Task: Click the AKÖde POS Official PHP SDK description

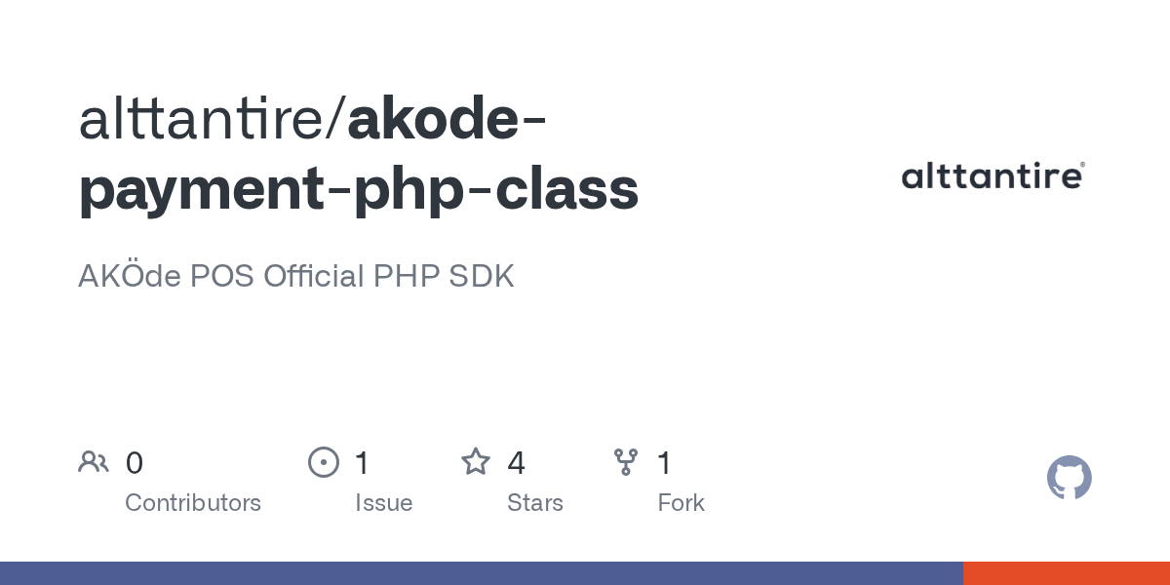Action: 295,276
